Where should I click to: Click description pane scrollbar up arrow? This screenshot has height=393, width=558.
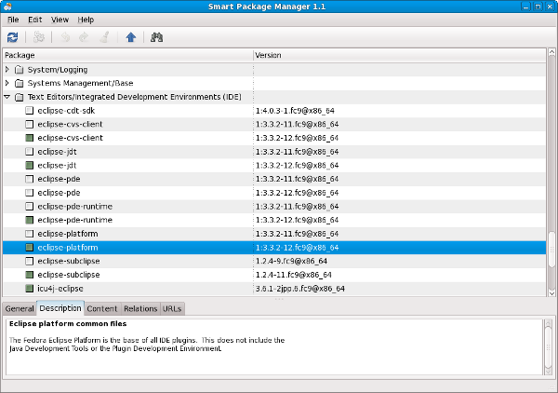click(x=548, y=323)
